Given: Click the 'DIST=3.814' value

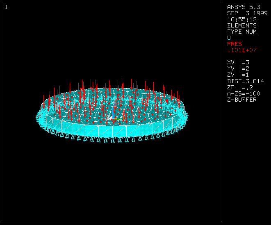Looking at the screenshot, I should tap(246, 81).
